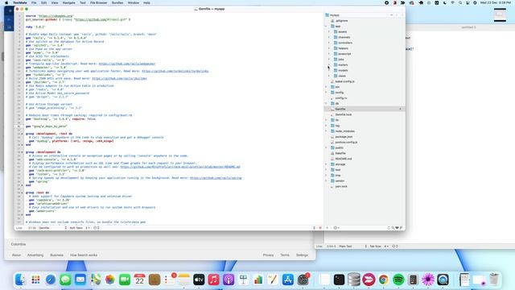Click Privacy link in background browser window
515x290 pixels.
click(268, 255)
